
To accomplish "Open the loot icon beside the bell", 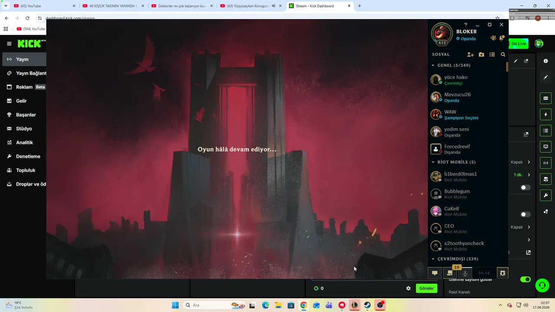I will tap(493, 38).
